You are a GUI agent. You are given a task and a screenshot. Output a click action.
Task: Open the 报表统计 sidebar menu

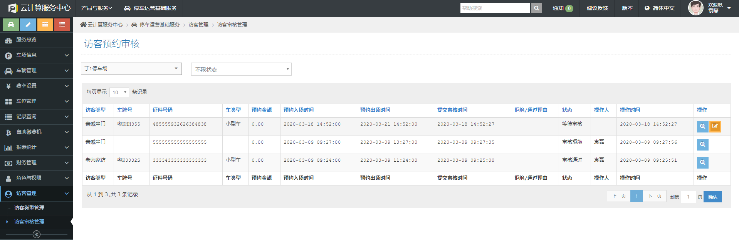point(37,147)
